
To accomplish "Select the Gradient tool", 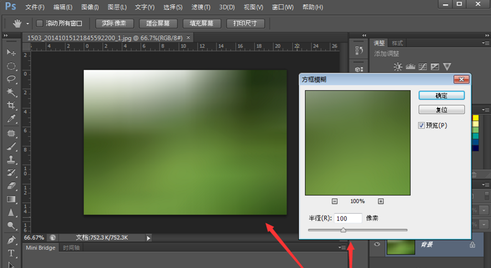I will click(x=11, y=199).
